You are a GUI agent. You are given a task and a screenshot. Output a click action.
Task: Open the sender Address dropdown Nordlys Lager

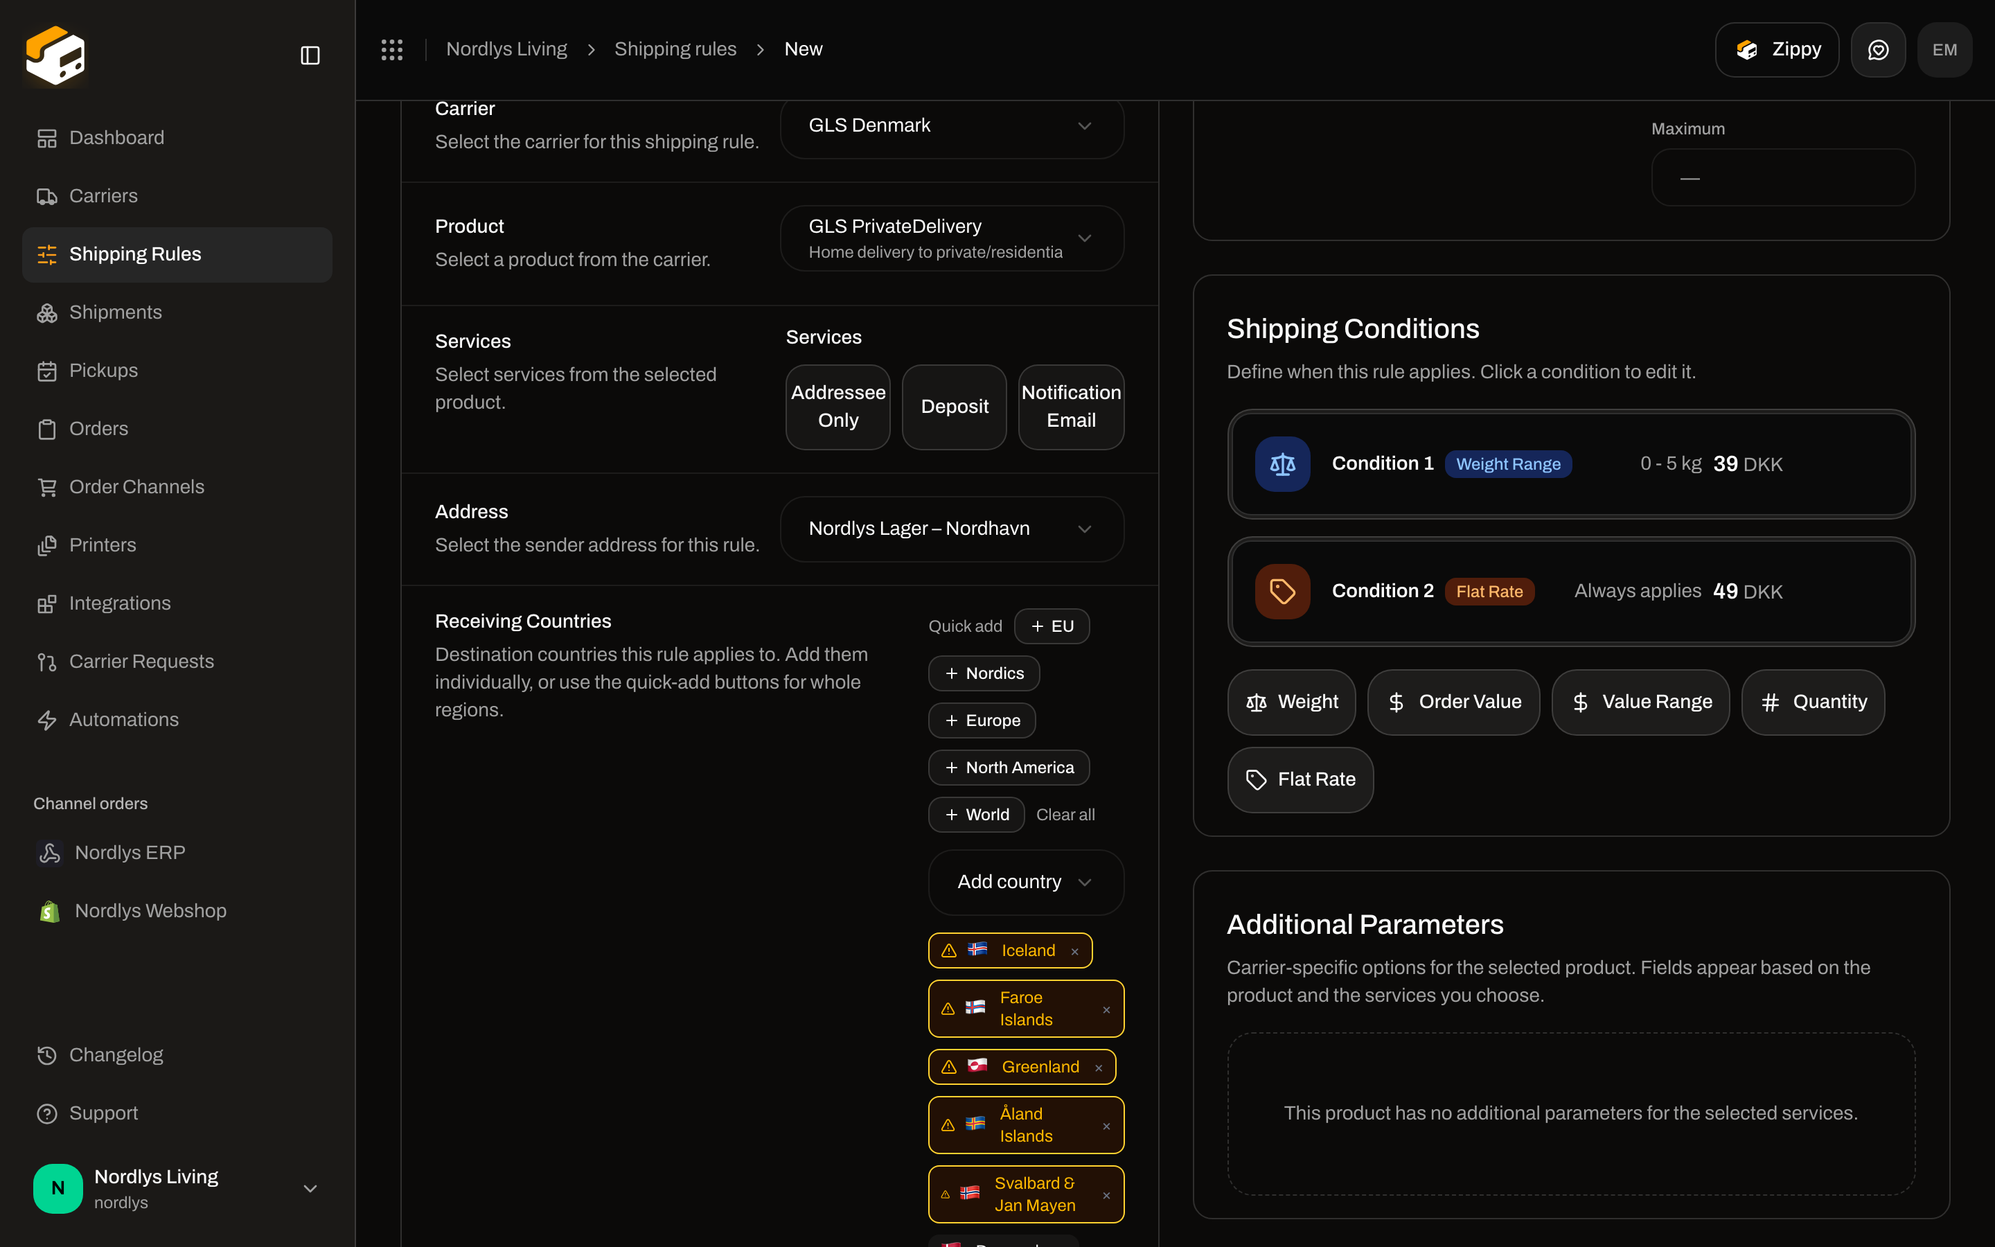[x=952, y=529]
